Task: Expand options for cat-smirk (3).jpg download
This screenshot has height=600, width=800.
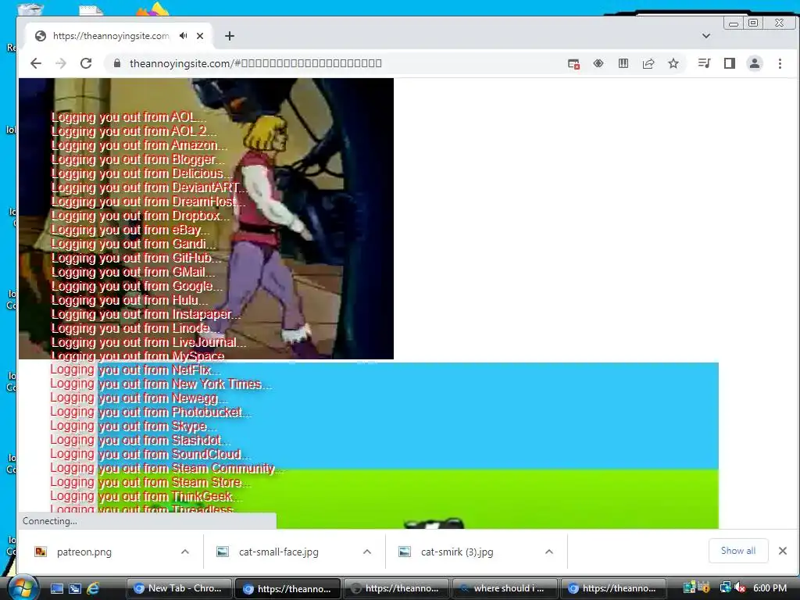Action: [x=549, y=552]
